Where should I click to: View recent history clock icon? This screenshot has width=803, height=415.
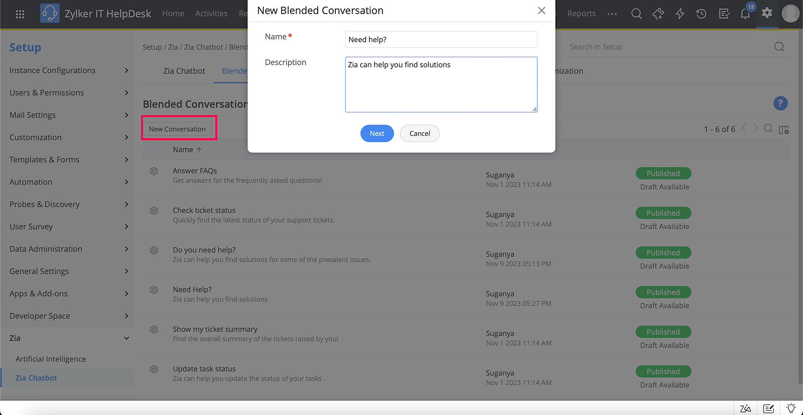(701, 13)
